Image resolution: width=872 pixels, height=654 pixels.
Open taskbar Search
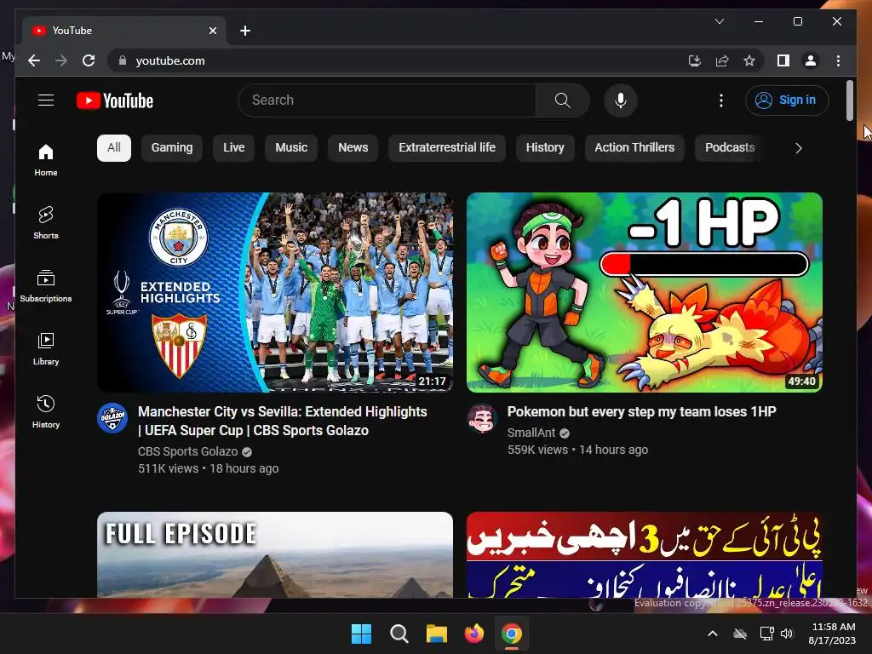tap(399, 634)
